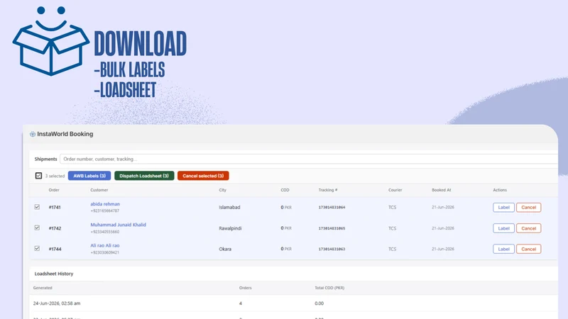Click Dispatch Loadsheet (3) button
Screen dimensions: 568x319
[144, 176]
